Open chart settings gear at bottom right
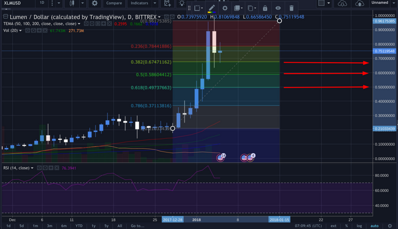The width and height of the screenshot is (398, 229). [x=390, y=226]
